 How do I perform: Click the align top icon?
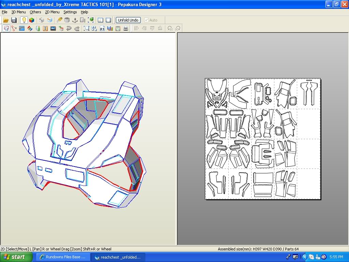coord(152,29)
